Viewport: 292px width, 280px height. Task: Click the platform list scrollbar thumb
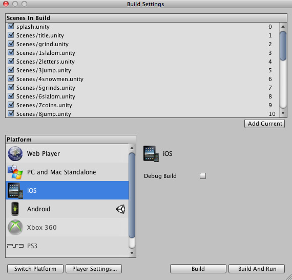(132, 195)
